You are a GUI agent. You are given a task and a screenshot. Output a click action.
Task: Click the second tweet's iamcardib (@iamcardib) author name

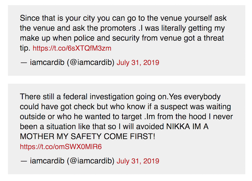72,161
